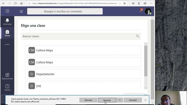Open Ayuda in the Teams sidebar
Viewport: 187px width, 105px height.
coord(7,87)
